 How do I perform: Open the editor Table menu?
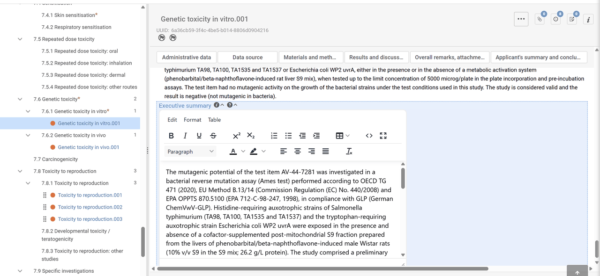pyautogui.click(x=214, y=120)
